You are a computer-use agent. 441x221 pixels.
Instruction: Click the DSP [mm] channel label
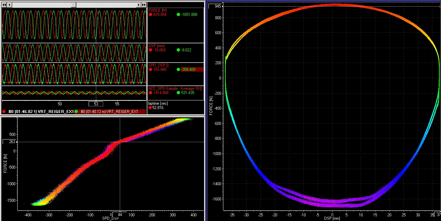coord(156,46)
